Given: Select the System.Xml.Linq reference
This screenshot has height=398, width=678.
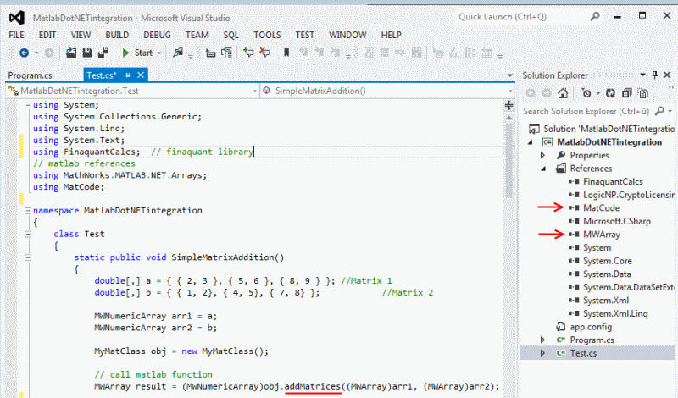Looking at the screenshot, I should click(x=615, y=313).
